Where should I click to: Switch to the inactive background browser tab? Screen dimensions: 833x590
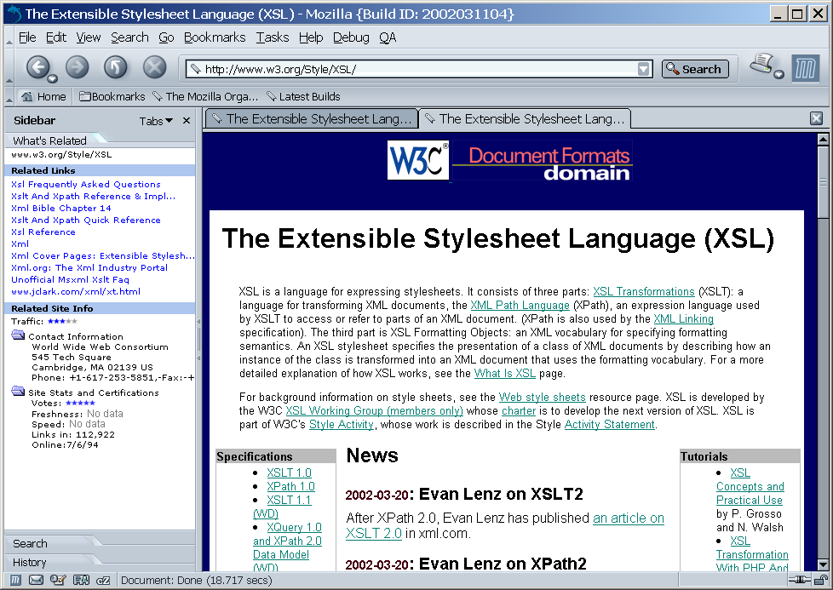(312, 119)
